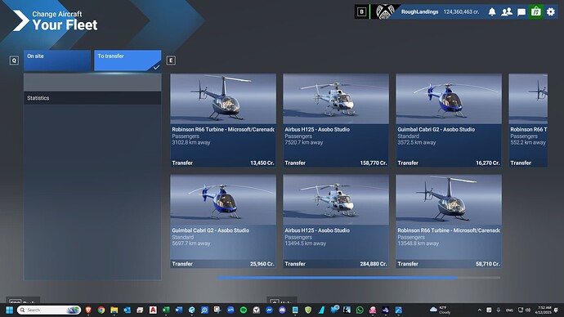Image resolution: width=564 pixels, height=317 pixels.
Task: Open the Windows Start menu
Action: [10, 310]
